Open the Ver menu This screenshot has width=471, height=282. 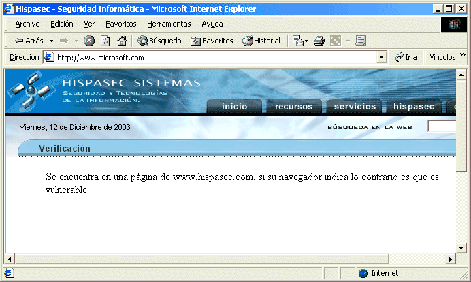coord(89,24)
